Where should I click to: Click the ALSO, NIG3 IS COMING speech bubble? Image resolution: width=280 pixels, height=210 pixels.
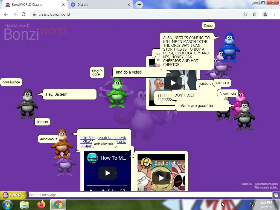[x=187, y=51]
